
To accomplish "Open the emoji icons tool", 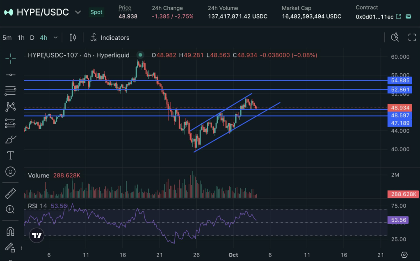I will (x=10, y=172).
